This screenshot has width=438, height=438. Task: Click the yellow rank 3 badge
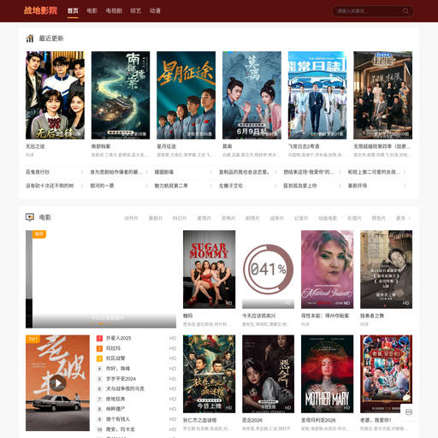99,358
